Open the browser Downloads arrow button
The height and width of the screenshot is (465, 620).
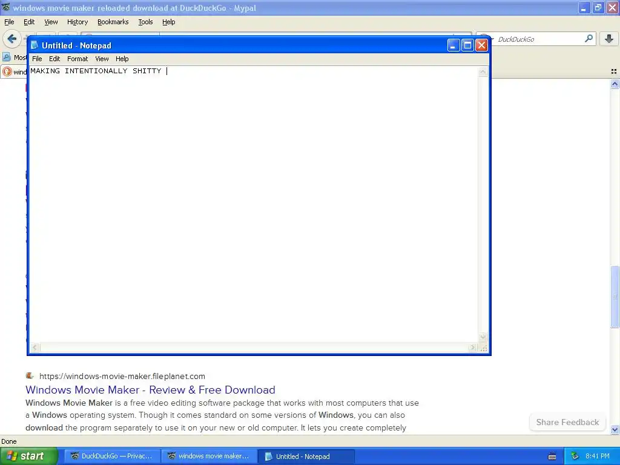point(609,39)
